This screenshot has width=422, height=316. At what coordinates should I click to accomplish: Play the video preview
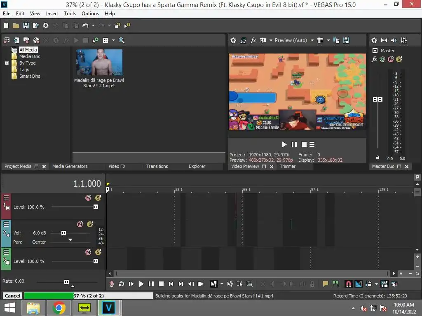tap(284, 144)
